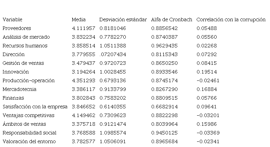Click the 'Producción-operación' row label

(29, 80)
